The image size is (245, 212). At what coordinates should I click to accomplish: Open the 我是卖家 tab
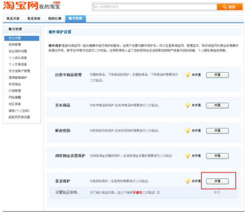(x=33, y=18)
